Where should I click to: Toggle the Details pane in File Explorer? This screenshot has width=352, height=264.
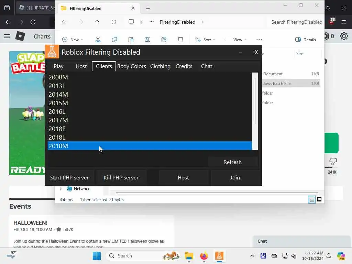[x=306, y=40]
